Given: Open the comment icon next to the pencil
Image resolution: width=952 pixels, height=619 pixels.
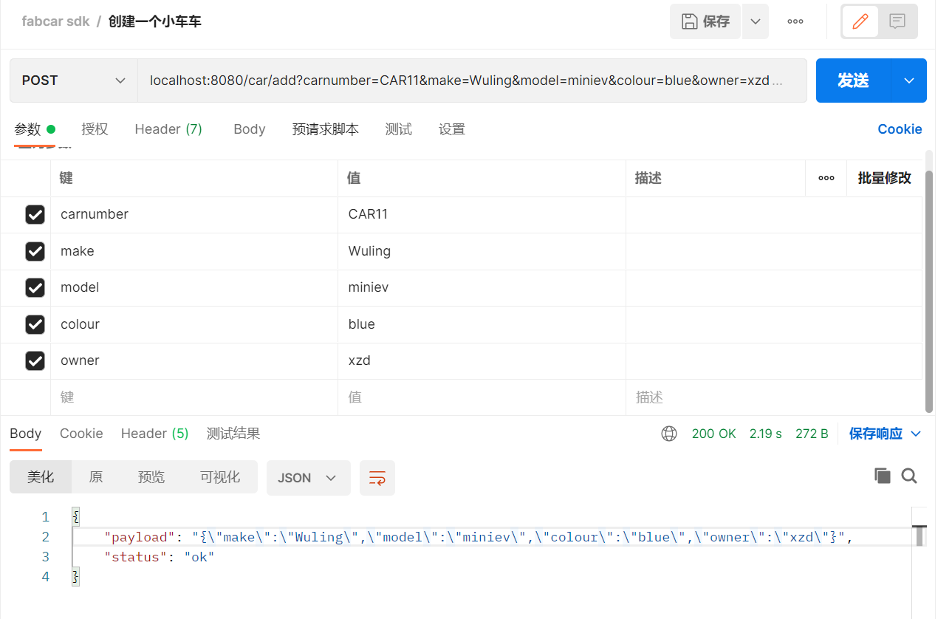Looking at the screenshot, I should 897,21.
